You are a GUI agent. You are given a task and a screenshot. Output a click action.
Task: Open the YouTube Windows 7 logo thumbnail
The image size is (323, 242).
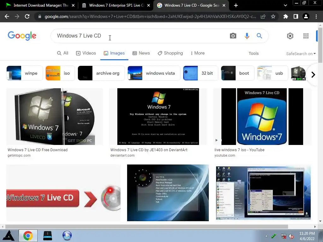tap(262, 117)
